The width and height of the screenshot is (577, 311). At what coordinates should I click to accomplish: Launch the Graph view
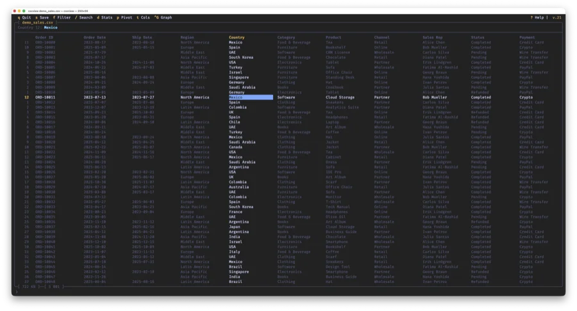pyautogui.click(x=164, y=17)
